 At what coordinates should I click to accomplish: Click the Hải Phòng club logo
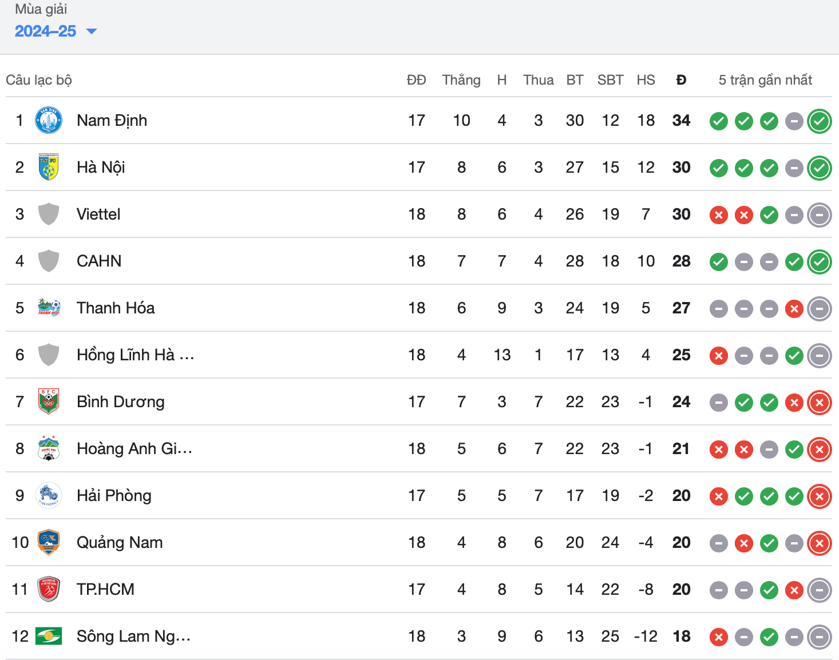click(49, 495)
